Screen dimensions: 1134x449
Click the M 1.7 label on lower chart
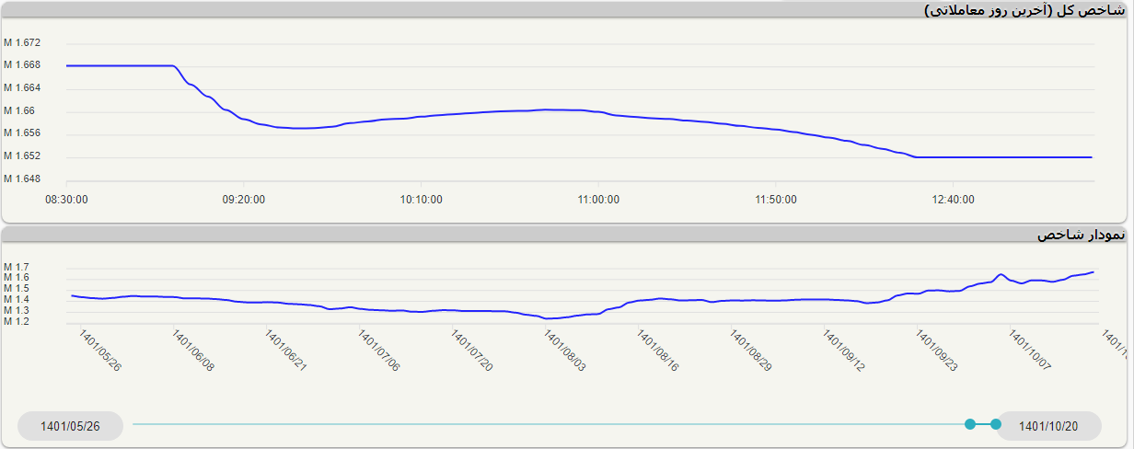17,267
